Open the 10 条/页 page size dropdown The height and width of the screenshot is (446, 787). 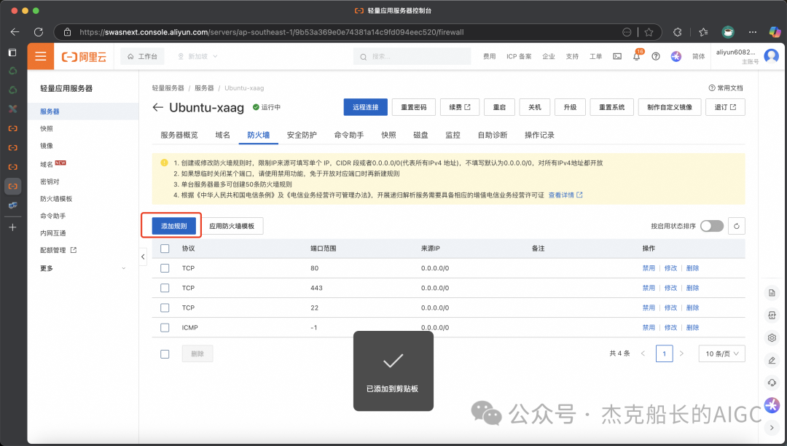721,353
